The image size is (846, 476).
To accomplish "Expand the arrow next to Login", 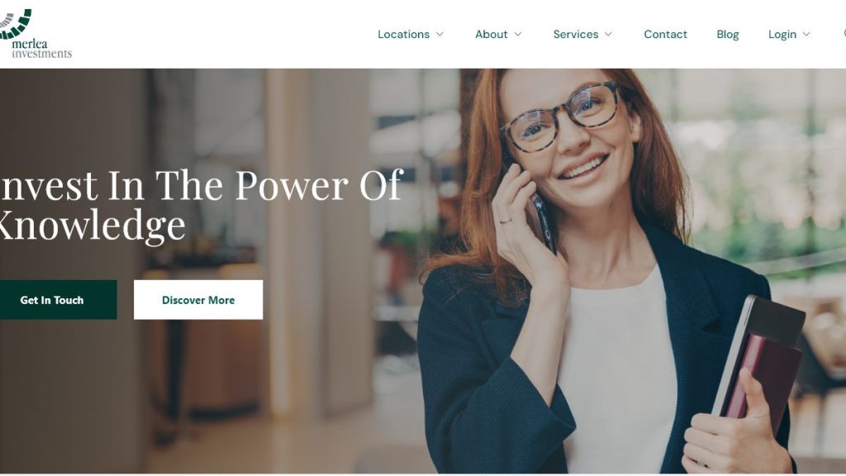I will pos(806,34).
